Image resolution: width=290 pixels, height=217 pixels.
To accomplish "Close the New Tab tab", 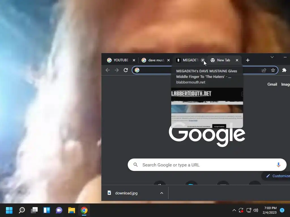I will click(237, 60).
